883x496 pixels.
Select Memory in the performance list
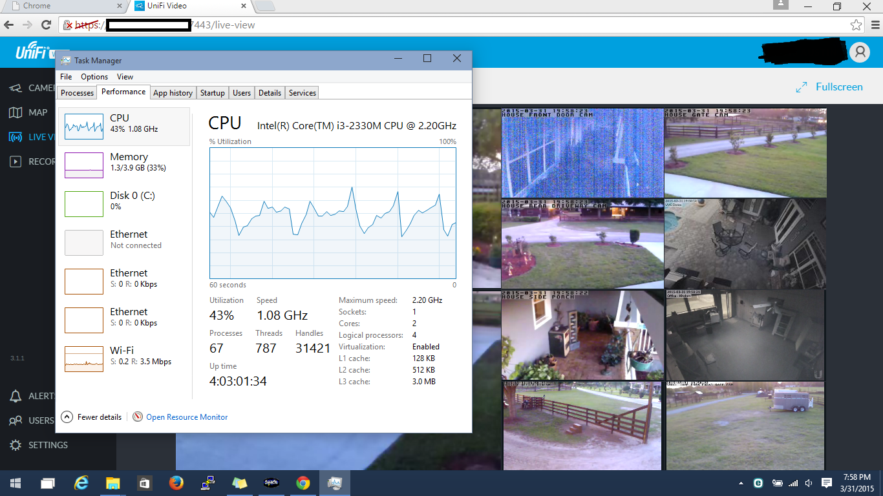point(124,165)
